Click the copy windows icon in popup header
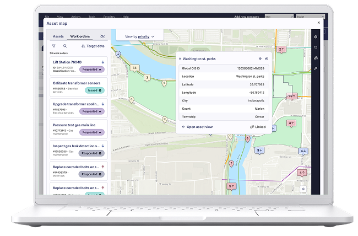This screenshot has height=236, width=358. (x=267, y=59)
